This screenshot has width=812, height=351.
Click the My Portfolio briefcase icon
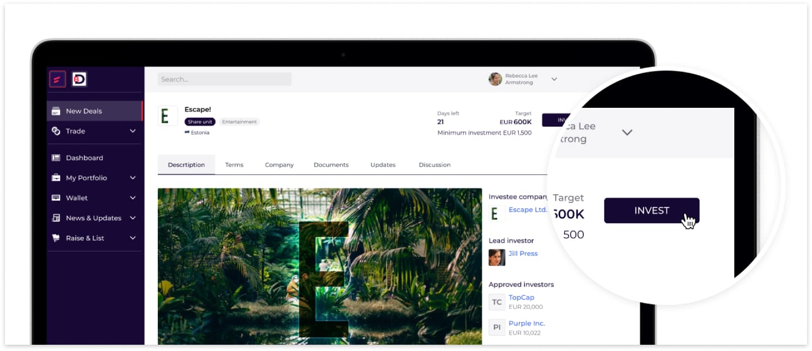pyautogui.click(x=56, y=178)
